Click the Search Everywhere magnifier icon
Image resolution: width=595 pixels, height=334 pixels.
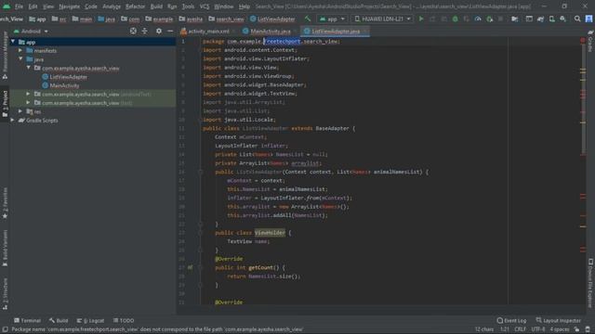pyautogui.click(x=577, y=19)
